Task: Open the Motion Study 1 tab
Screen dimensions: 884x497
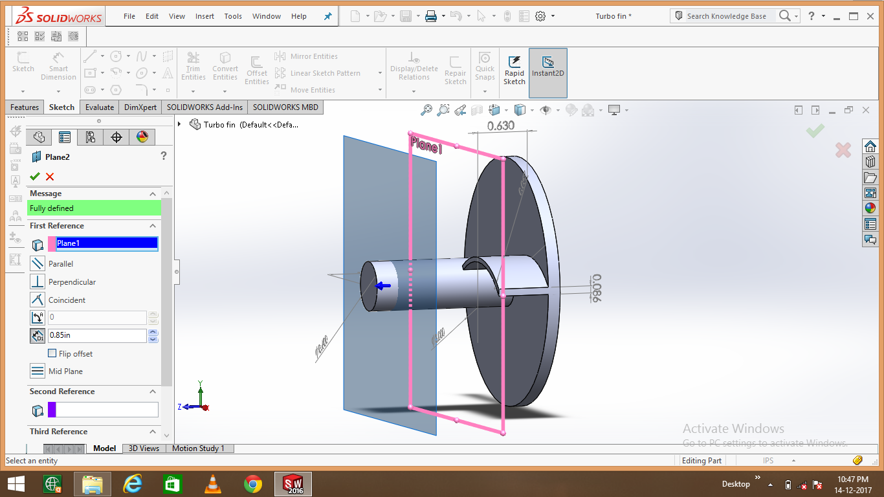Action: 198,448
